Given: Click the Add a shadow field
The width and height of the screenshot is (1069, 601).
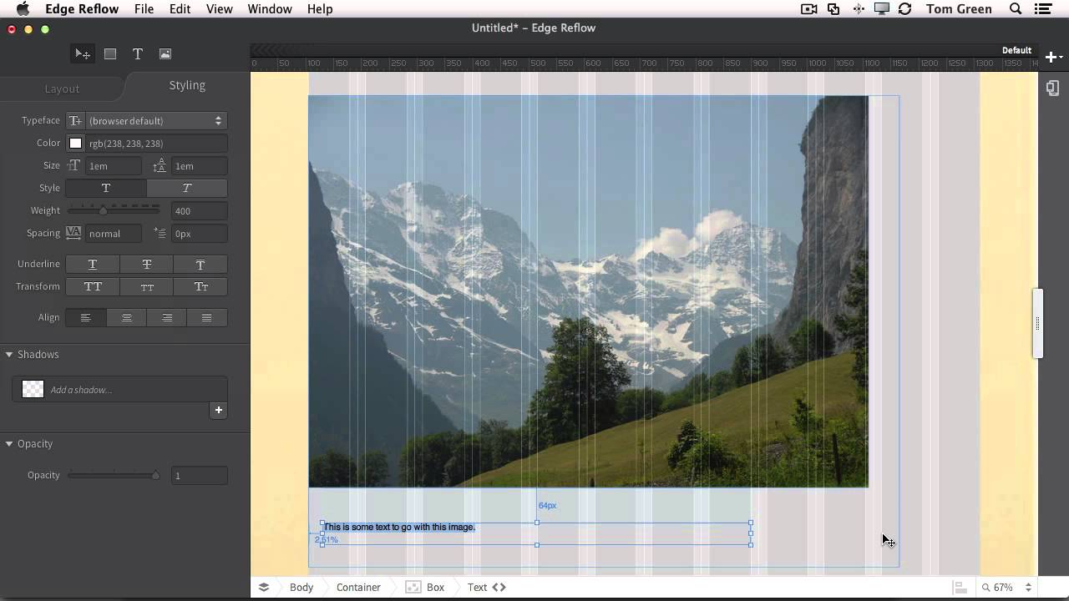Looking at the screenshot, I should [119, 390].
